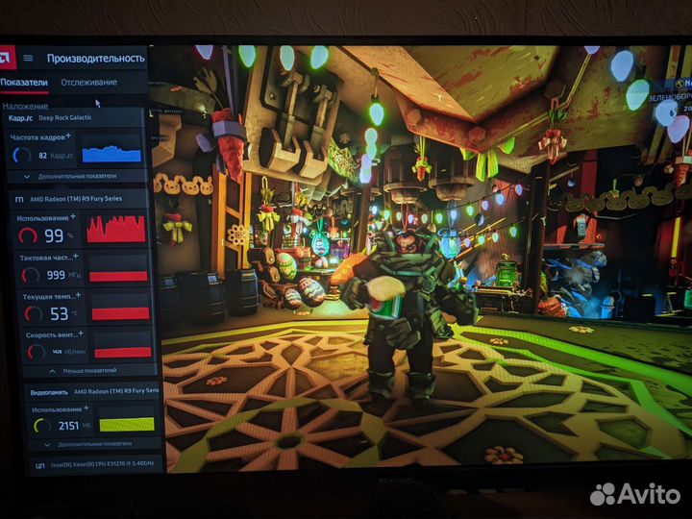
Task: Open the hamburger menu beside Производительность
Action: pyautogui.click(x=29, y=59)
